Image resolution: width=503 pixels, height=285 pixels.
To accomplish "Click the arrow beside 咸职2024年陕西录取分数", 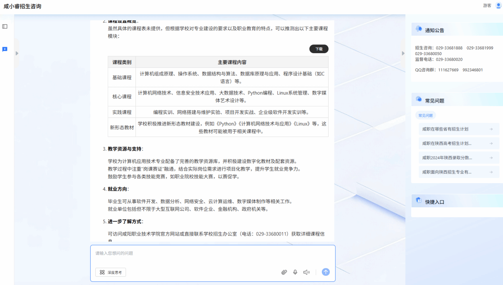I will tap(491, 158).
